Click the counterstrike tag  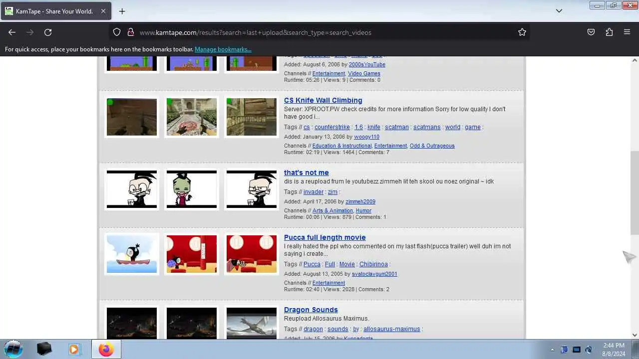tap(332, 127)
